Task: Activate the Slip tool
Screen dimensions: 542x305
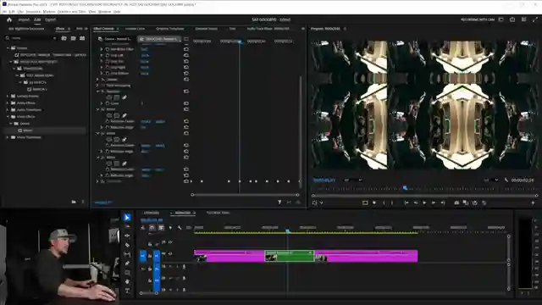Action: coord(127,254)
